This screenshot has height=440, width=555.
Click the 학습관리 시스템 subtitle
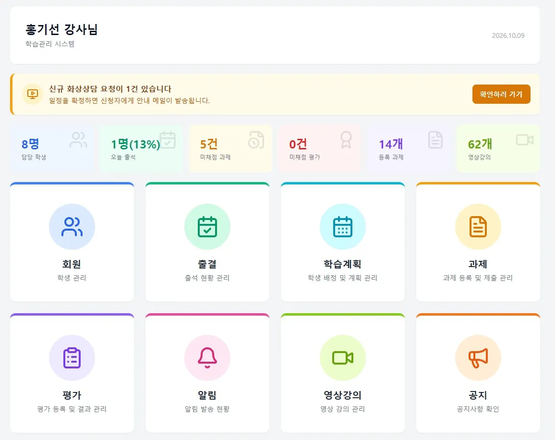50,44
